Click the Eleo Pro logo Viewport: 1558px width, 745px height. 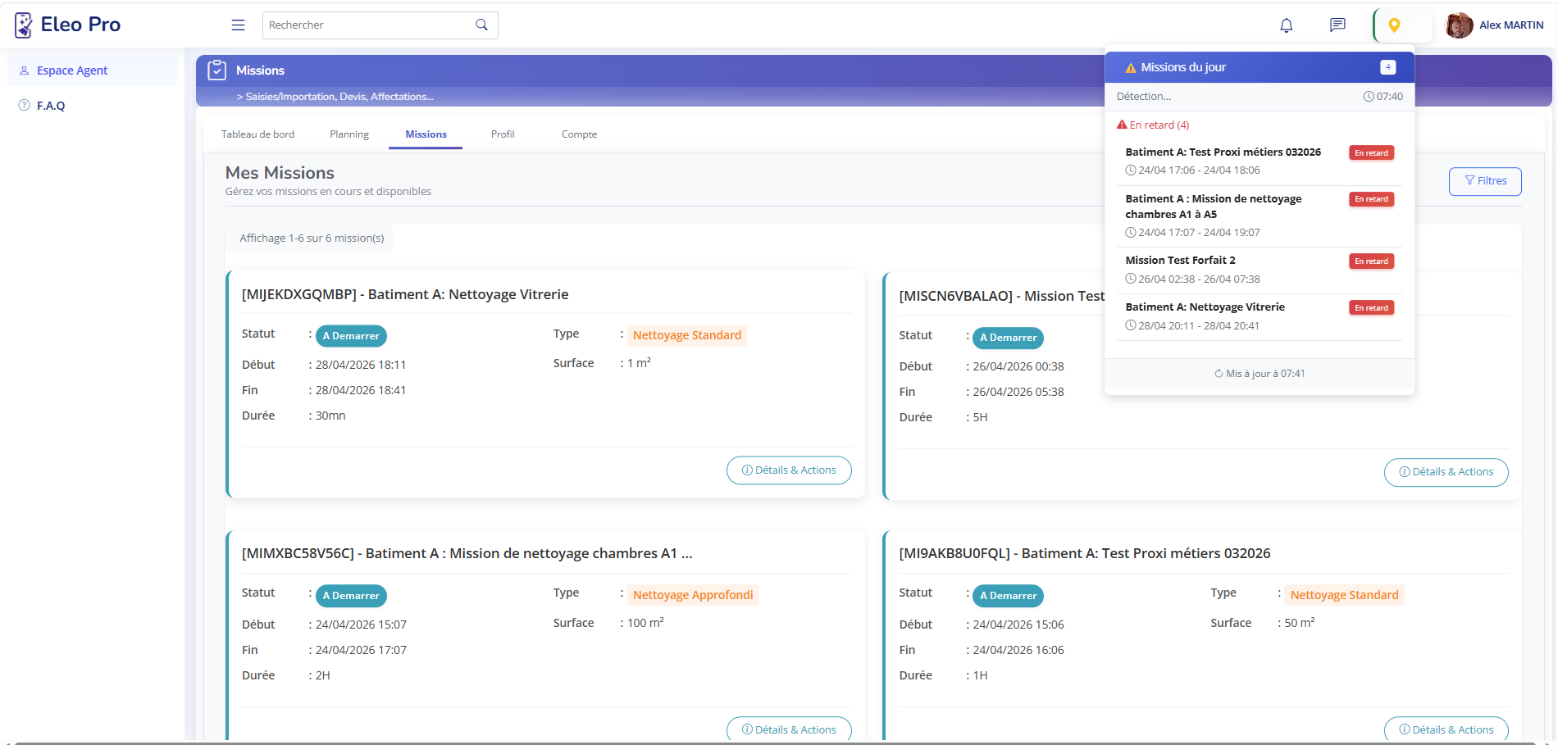(x=68, y=25)
